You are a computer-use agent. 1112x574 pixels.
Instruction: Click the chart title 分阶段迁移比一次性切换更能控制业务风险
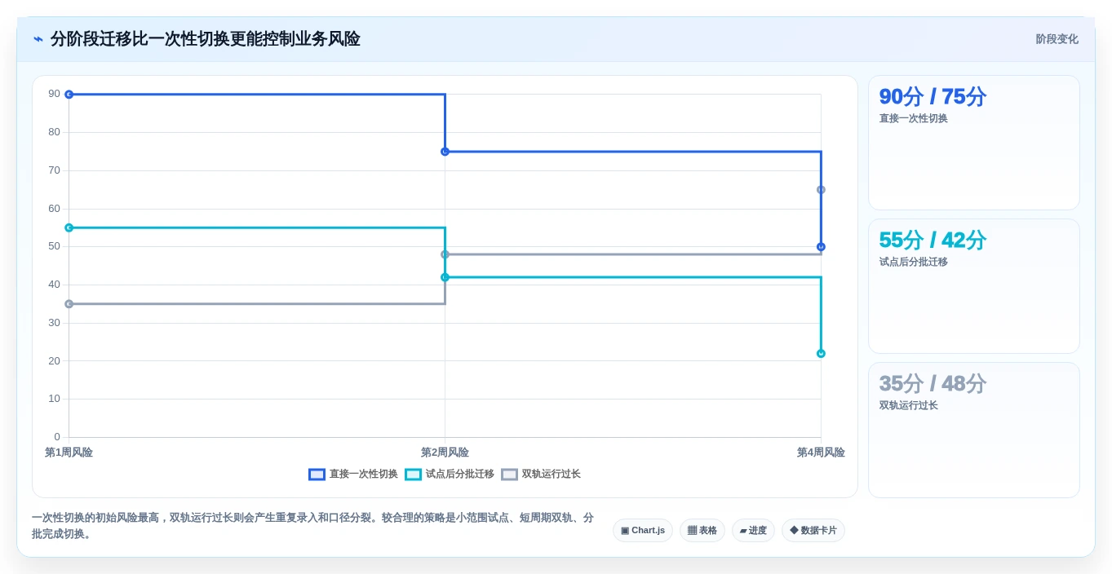point(205,39)
